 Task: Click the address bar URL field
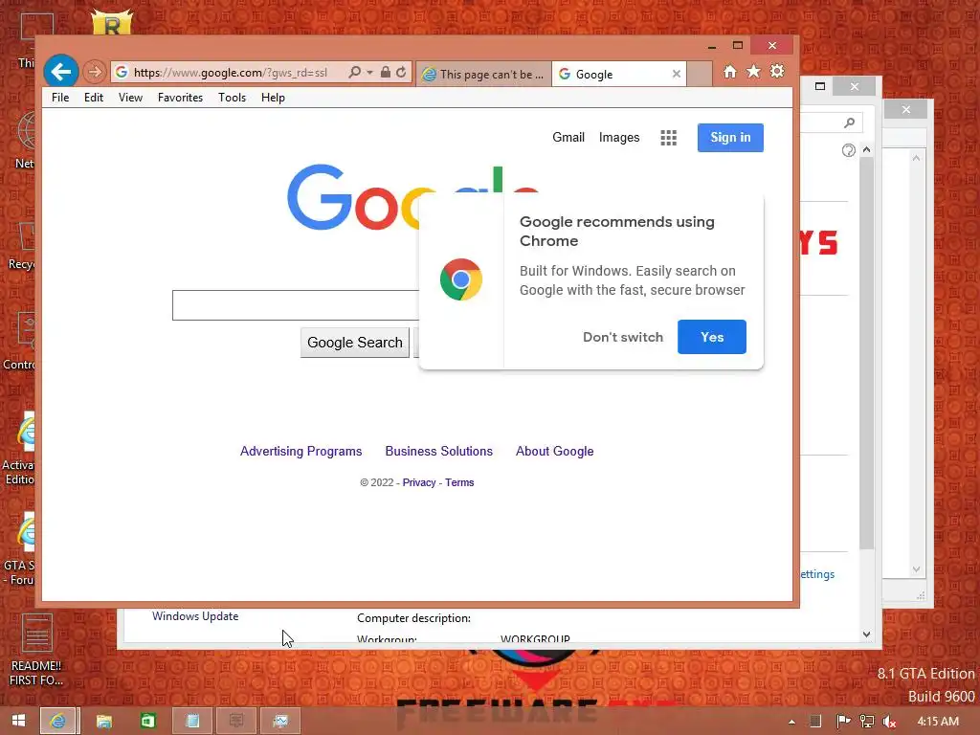point(230,73)
